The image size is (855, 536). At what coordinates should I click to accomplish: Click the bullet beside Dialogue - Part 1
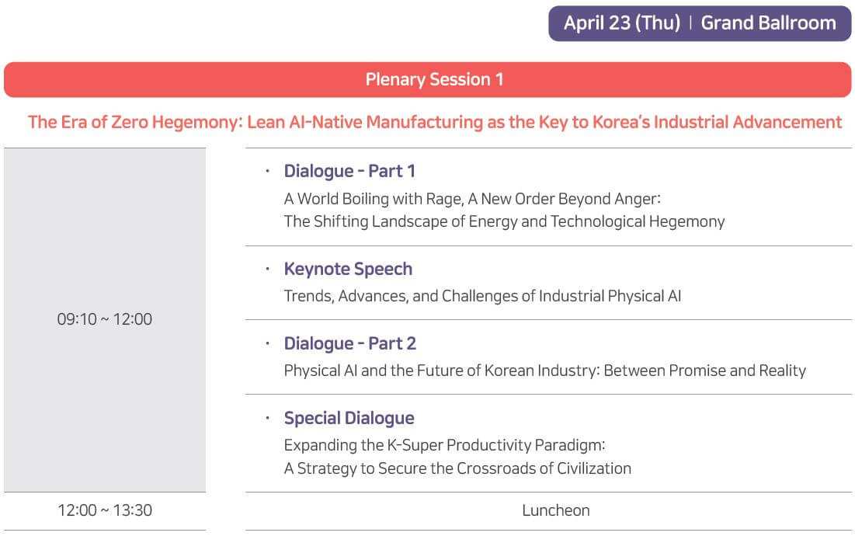click(x=267, y=171)
